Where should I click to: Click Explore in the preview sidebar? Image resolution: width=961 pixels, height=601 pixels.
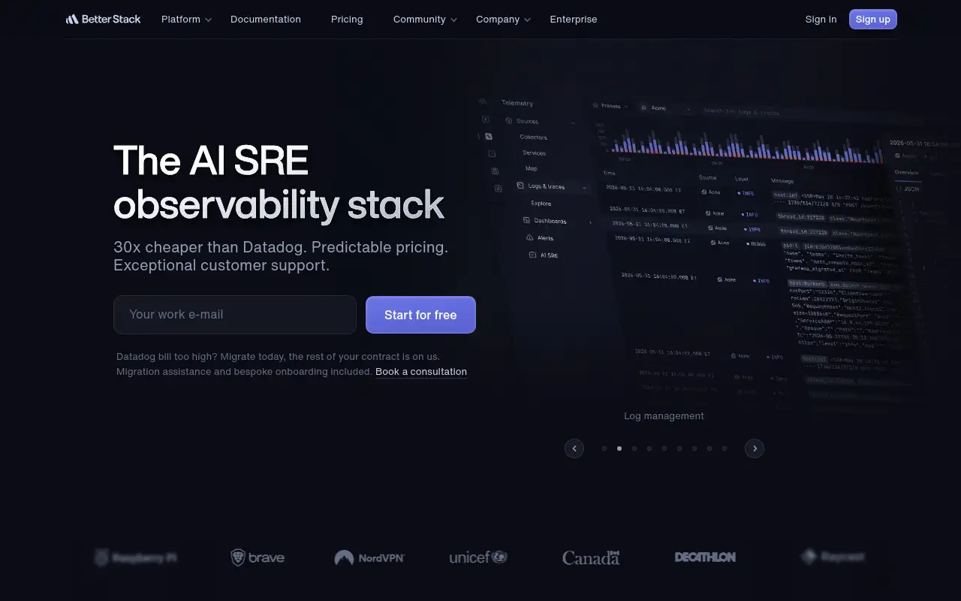click(541, 204)
